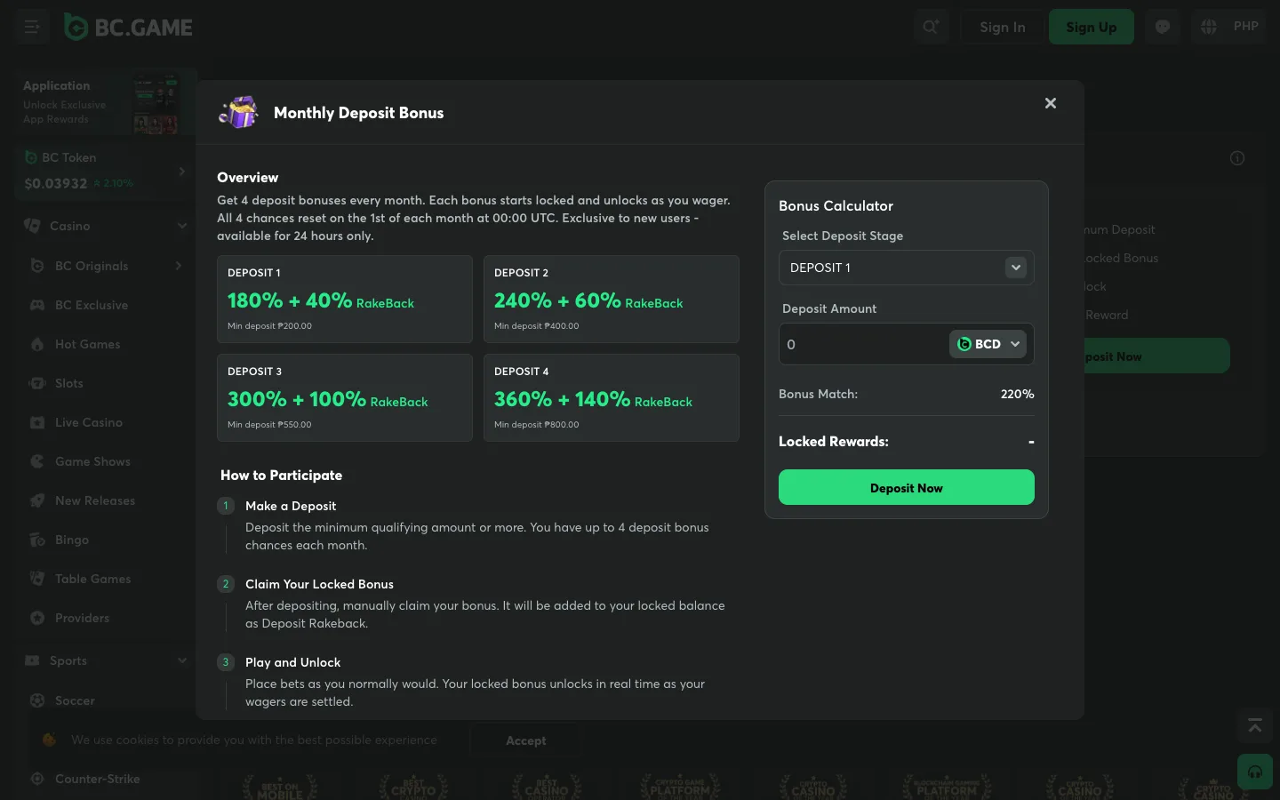Change the BCD currency selector
Viewport: 1280px width, 800px height.
(988, 344)
